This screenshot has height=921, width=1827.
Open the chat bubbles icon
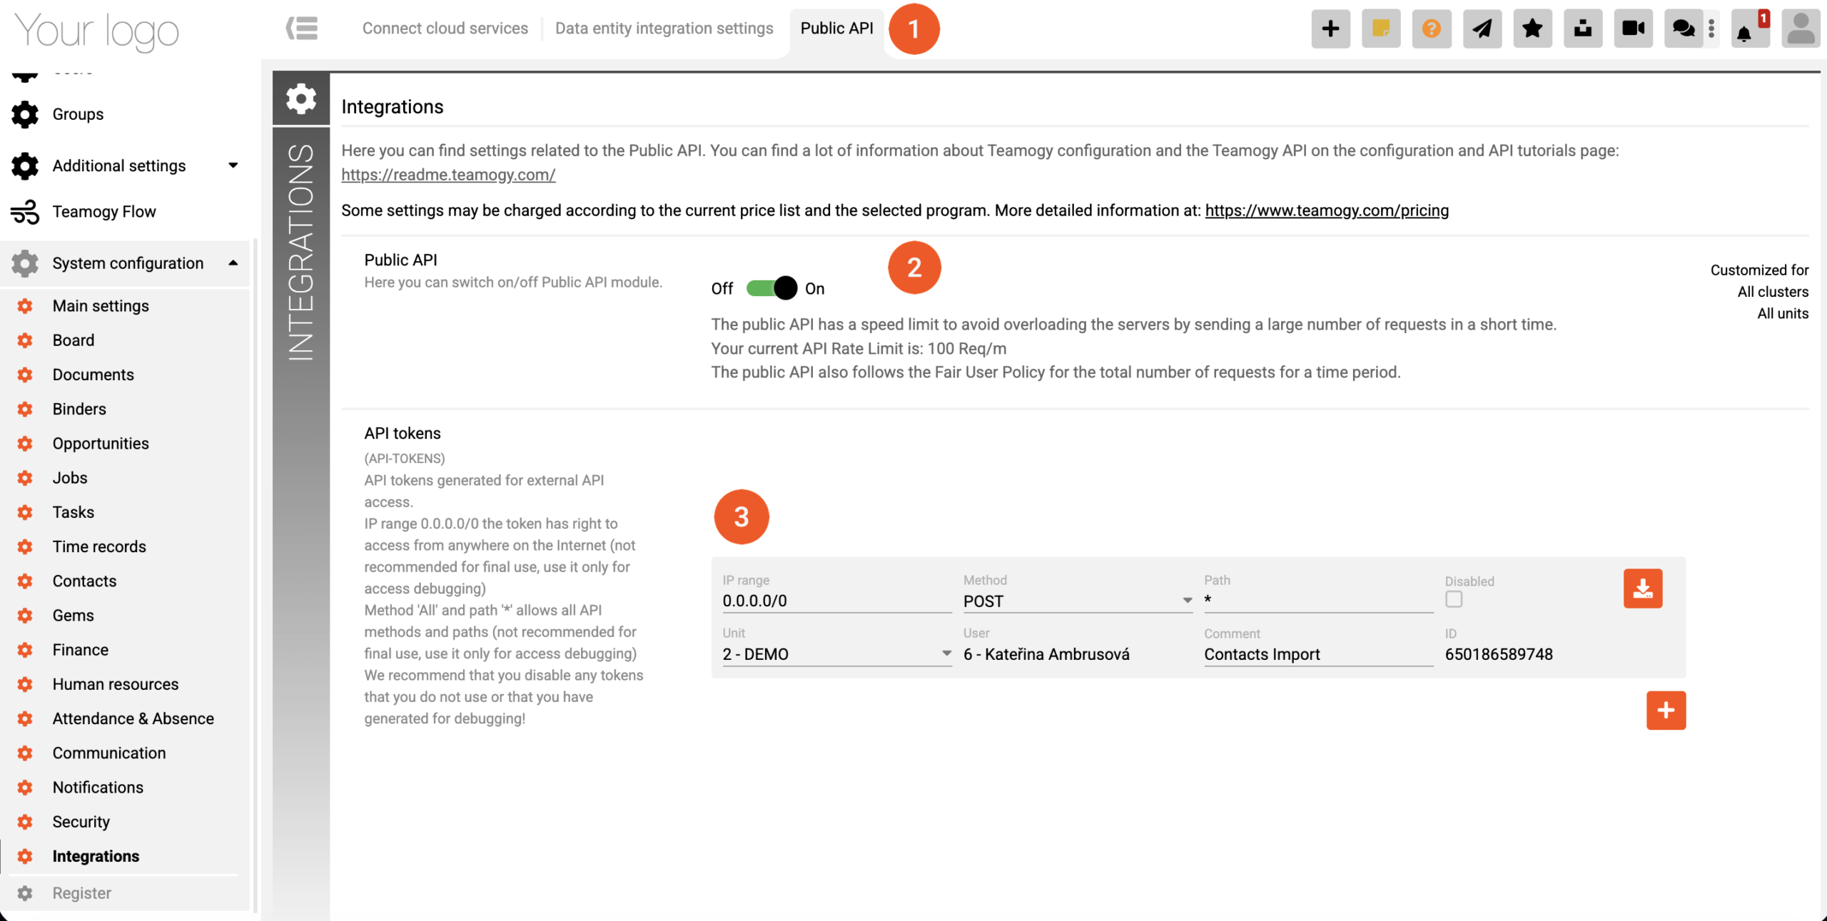tap(1683, 29)
